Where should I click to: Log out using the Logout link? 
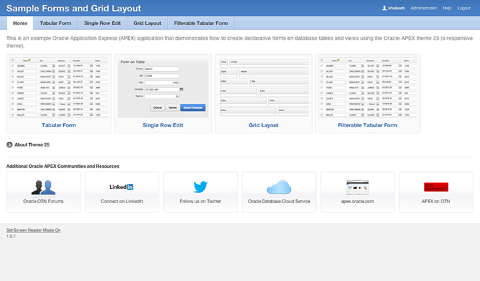pyautogui.click(x=463, y=8)
